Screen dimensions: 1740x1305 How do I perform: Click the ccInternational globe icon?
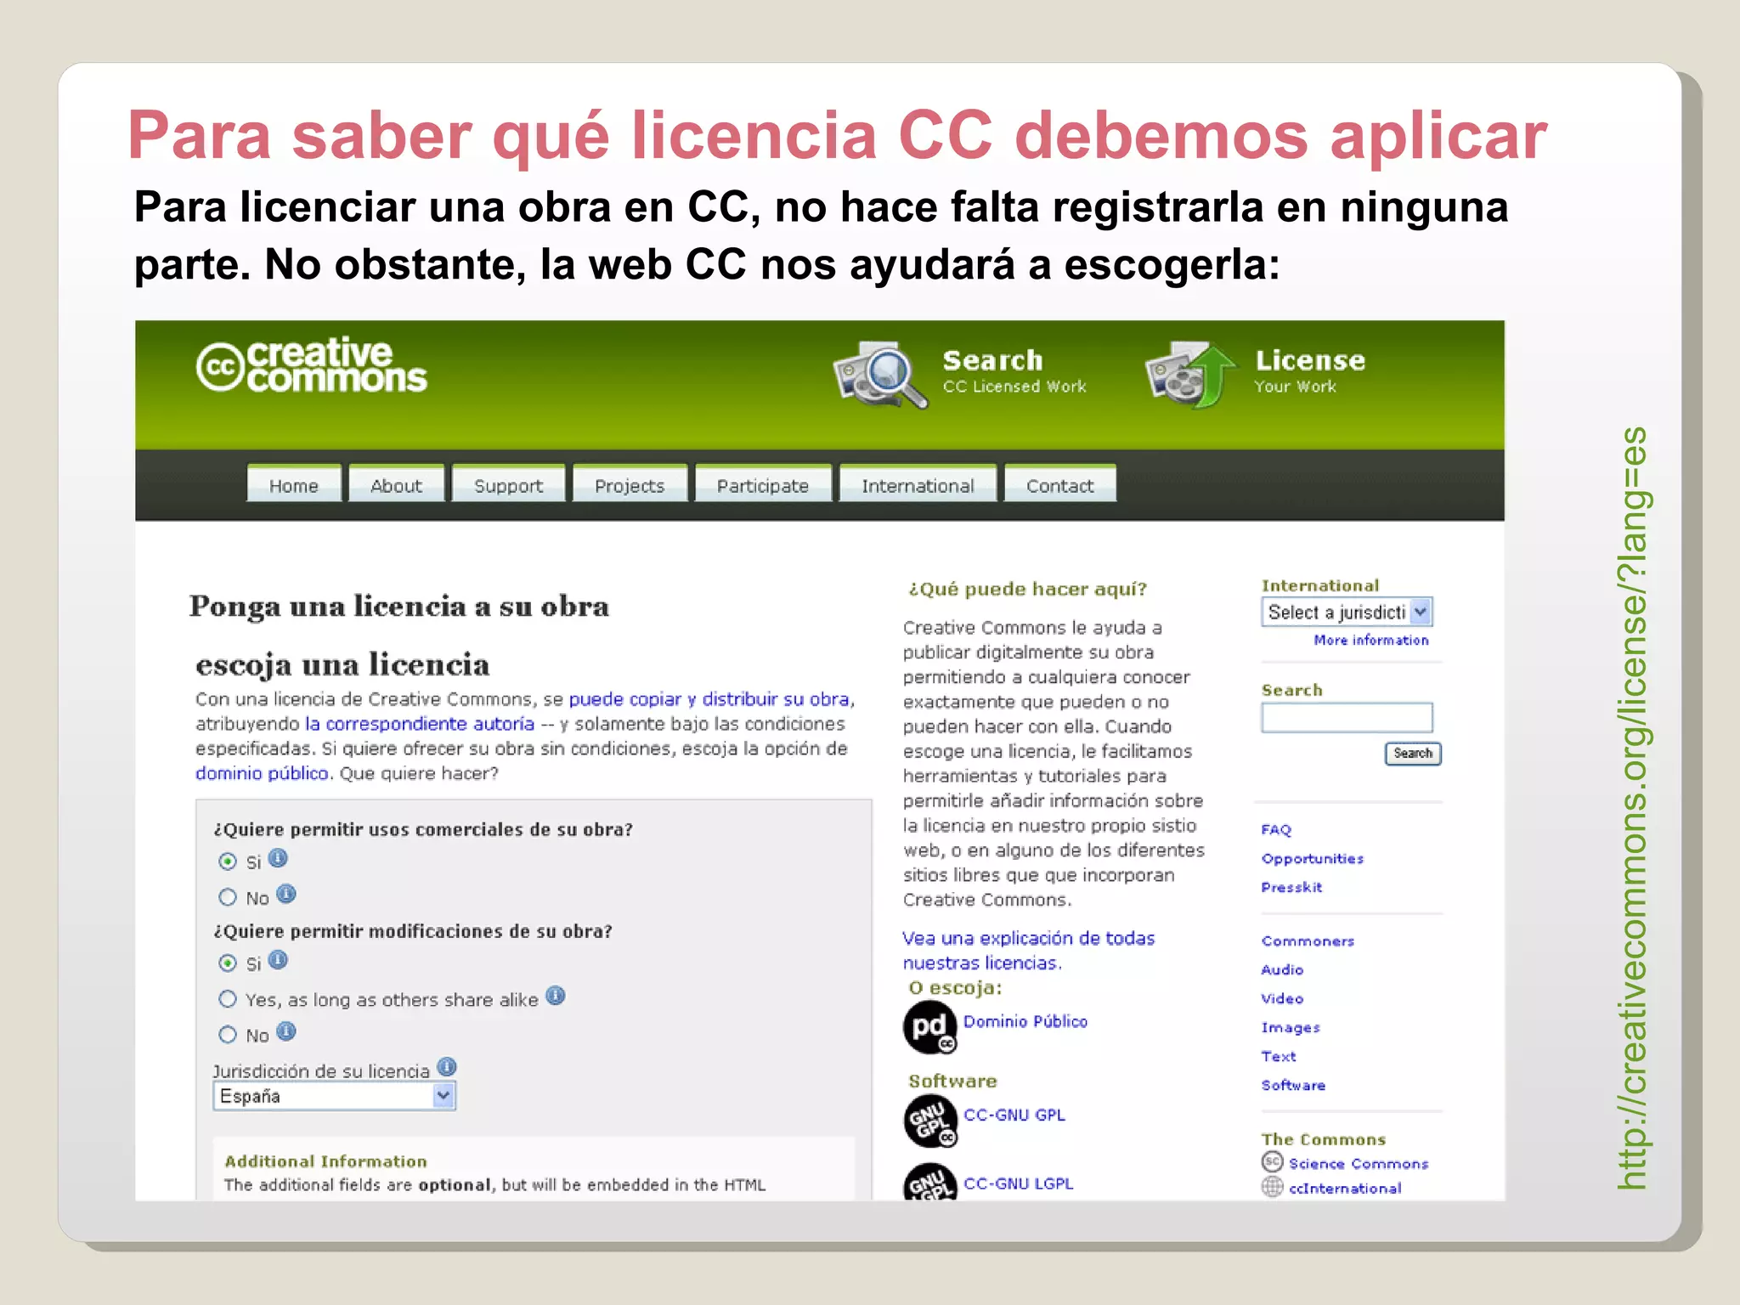click(1272, 1187)
